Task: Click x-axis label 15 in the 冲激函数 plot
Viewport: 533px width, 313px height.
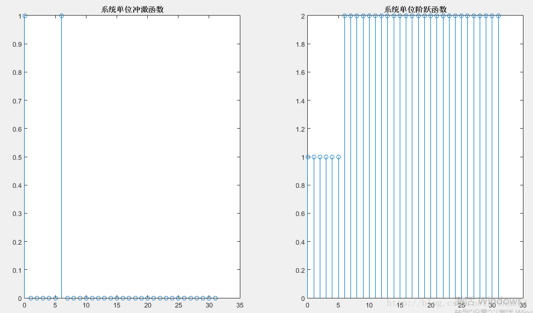Action: (x=117, y=305)
